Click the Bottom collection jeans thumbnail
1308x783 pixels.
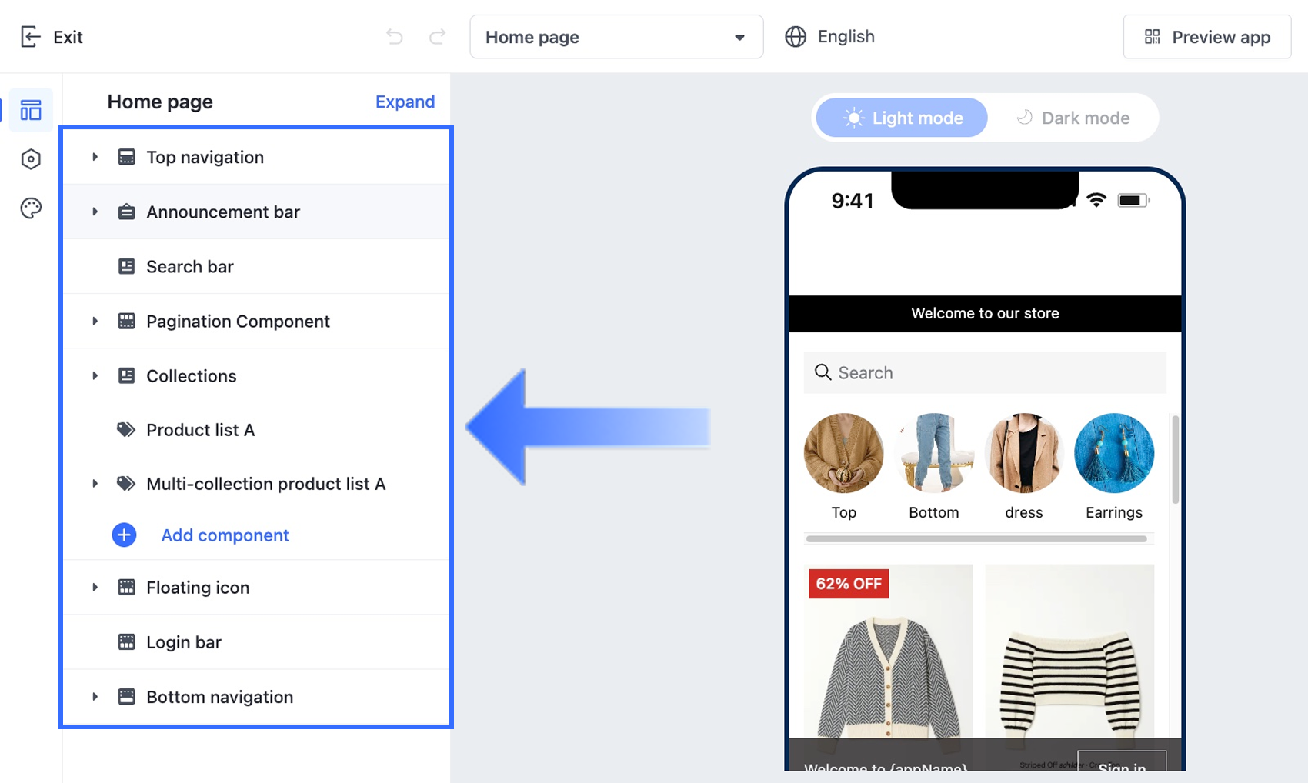[934, 453]
